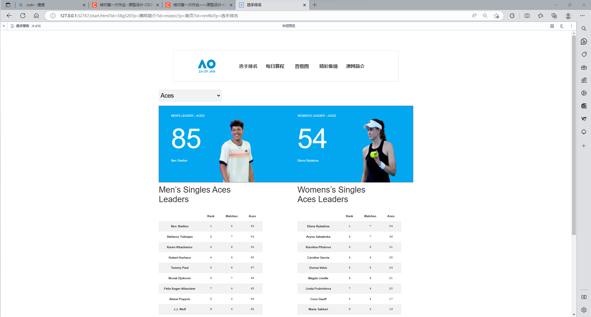This screenshot has height=317, width=591.
Task: Open 晋级图 navigation item
Action: [x=302, y=66]
